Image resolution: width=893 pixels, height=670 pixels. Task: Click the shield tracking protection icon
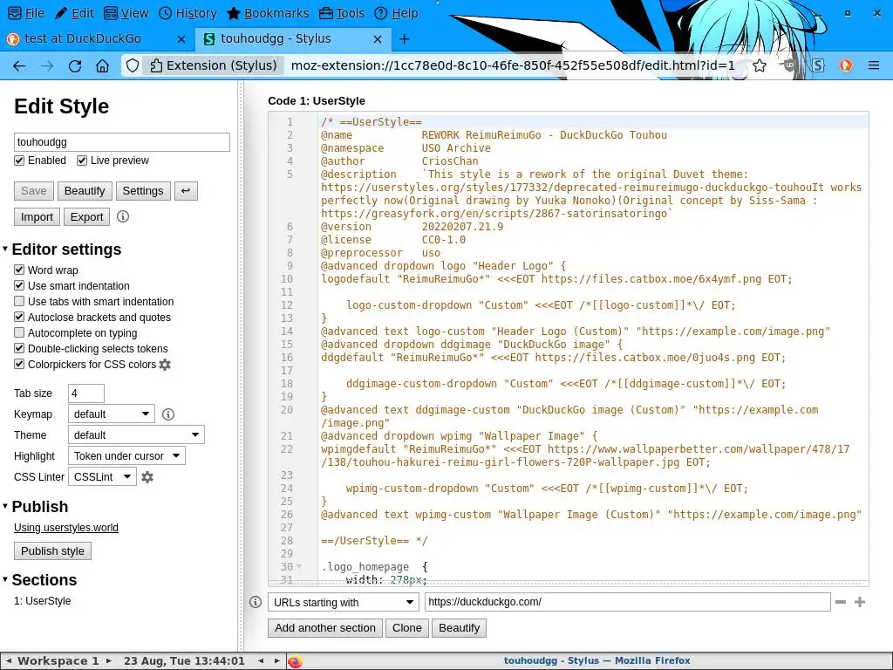coord(133,66)
